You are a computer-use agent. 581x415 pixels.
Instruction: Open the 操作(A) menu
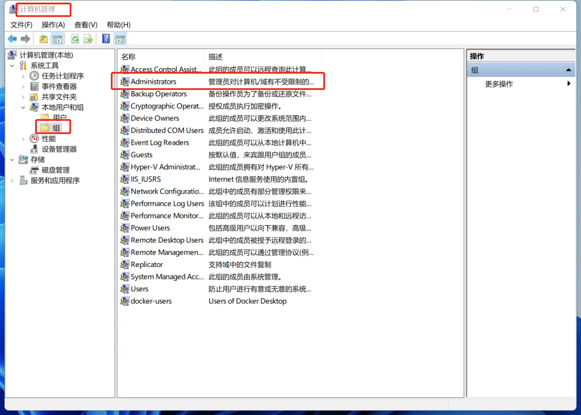click(53, 25)
